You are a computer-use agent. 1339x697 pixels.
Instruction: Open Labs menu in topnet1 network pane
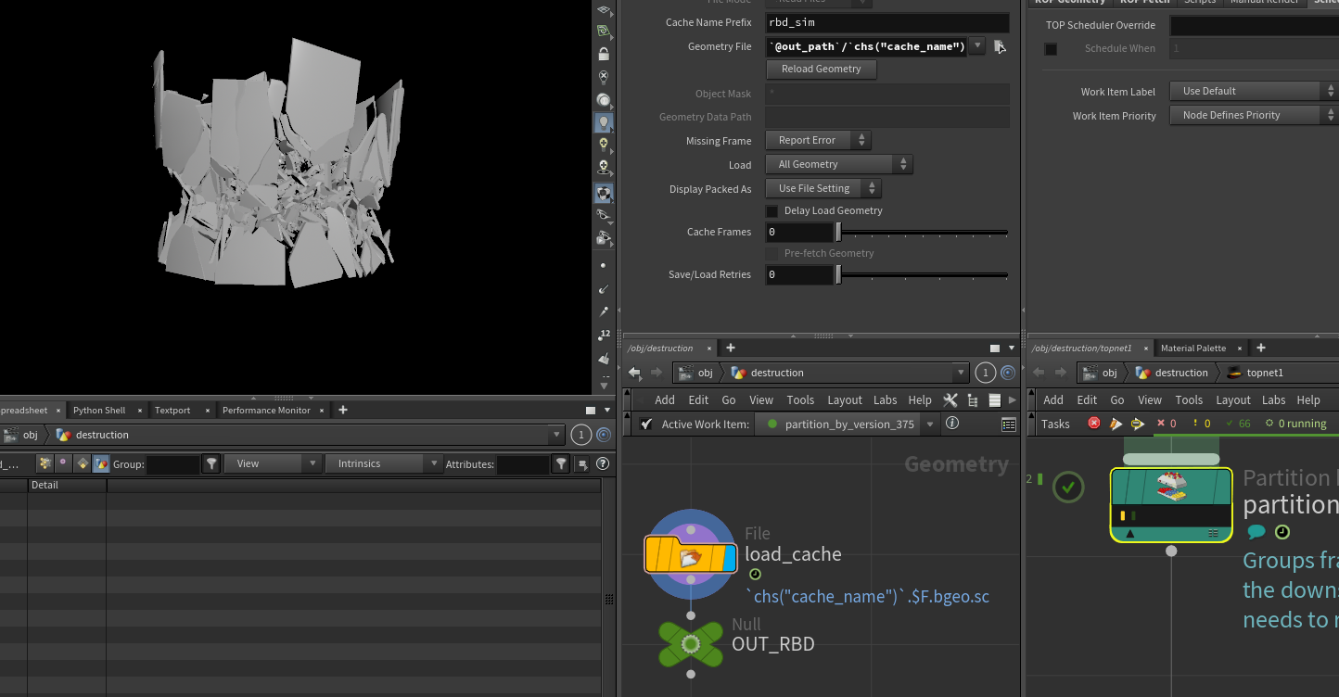click(x=1273, y=399)
